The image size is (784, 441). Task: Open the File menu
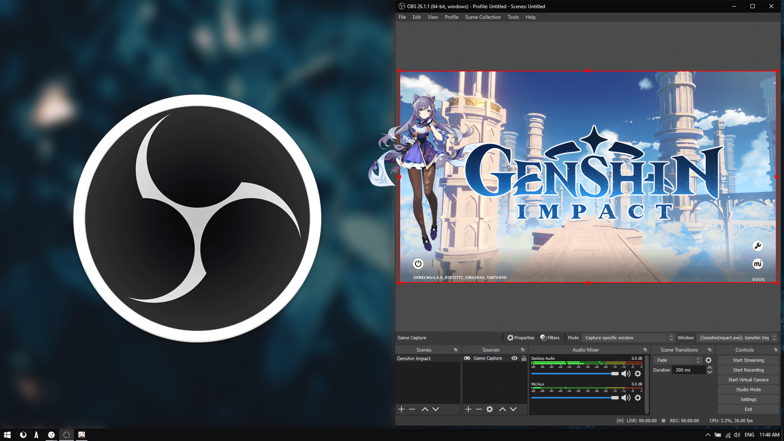pyautogui.click(x=402, y=17)
